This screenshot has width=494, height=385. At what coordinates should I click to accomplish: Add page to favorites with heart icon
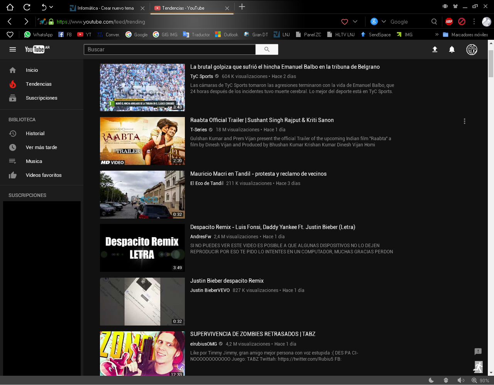pos(345,22)
